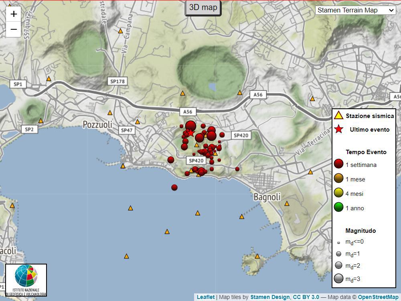Open the Leaflet attribution link
The image size is (401, 301).
tap(205, 297)
